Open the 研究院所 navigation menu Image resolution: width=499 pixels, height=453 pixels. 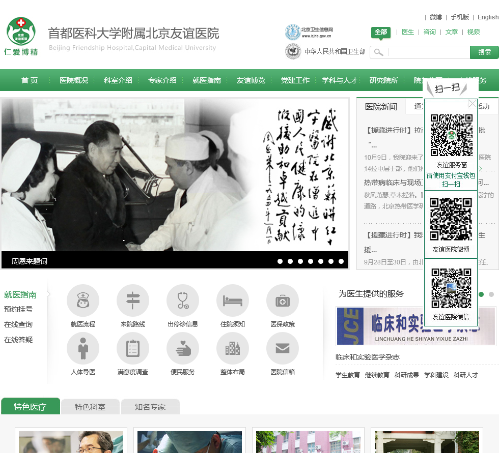click(x=384, y=80)
